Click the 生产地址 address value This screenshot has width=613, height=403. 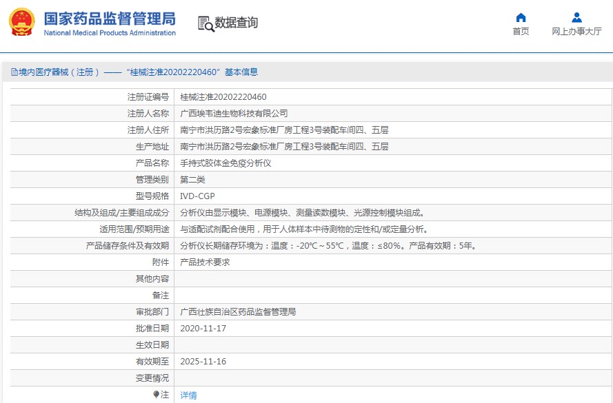tap(284, 147)
